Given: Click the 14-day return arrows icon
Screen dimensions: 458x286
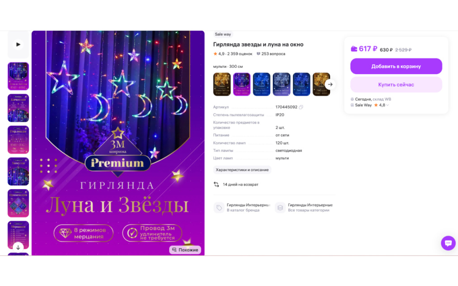Looking at the screenshot, I should (216, 184).
